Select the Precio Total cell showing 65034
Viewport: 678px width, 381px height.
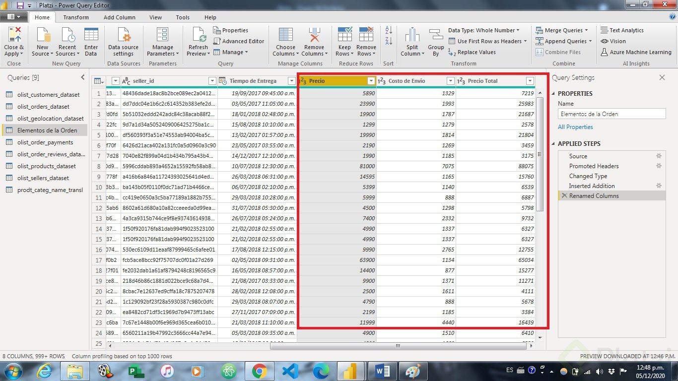(495, 260)
